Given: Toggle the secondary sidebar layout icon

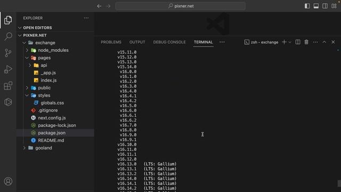Looking at the screenshot, I should tap(325, 6).
